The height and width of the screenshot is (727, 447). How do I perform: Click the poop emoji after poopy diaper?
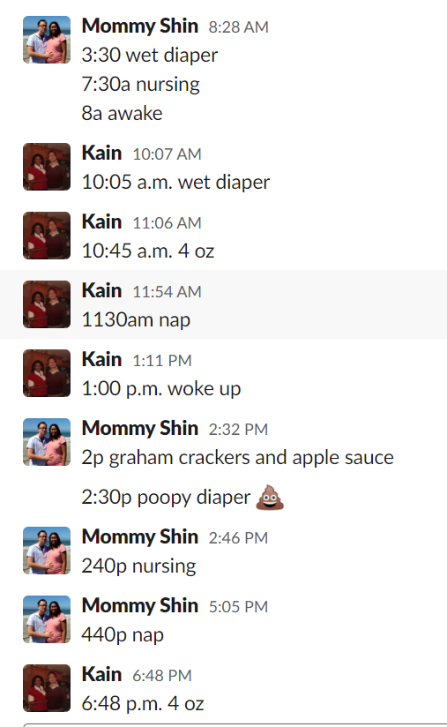(270, 497)
